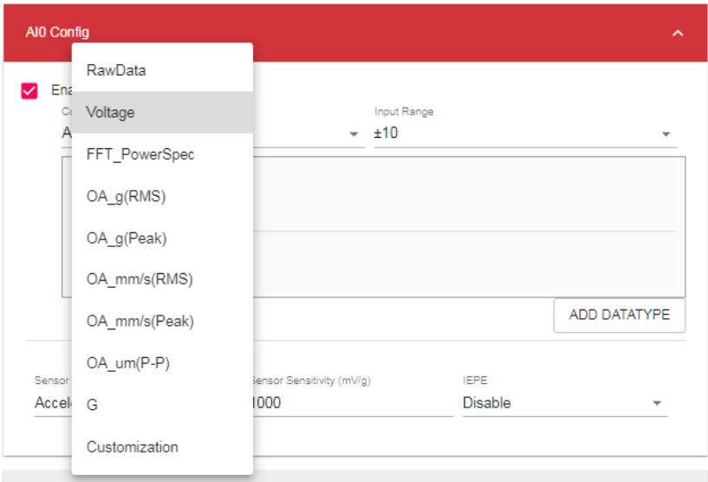Select OA_mm/s(RMS) option

162,279
